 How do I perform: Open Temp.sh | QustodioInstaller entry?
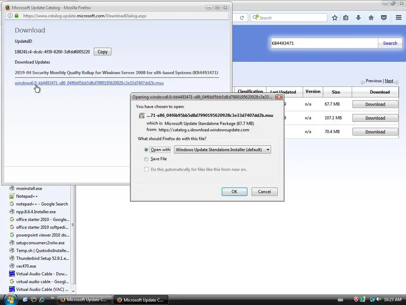(42, 251)
